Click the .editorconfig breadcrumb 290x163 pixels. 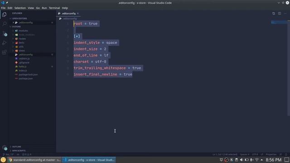pos(70,19)
